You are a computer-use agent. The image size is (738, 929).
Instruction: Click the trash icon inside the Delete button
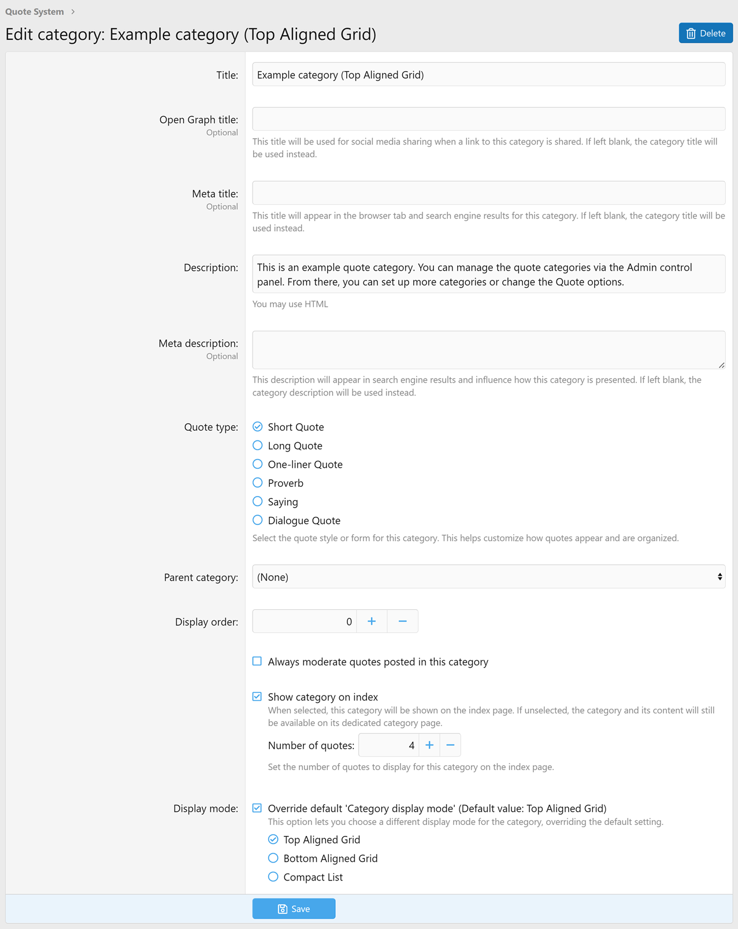[x=691, y=33]
